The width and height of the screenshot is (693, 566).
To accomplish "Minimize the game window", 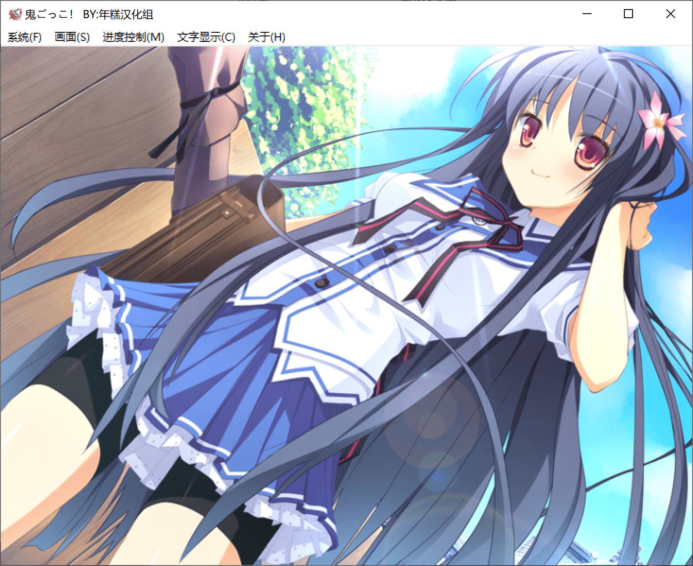I will point(587,15).
